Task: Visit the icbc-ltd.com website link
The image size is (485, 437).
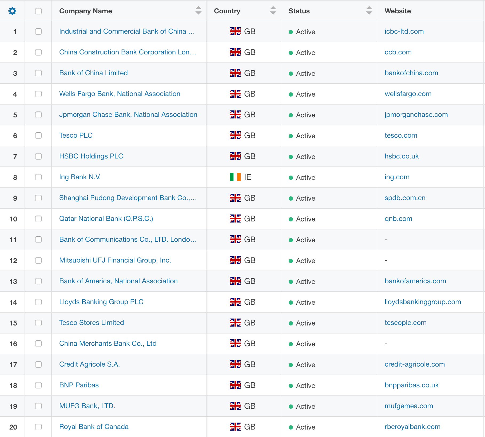Action: coord(404,31)
